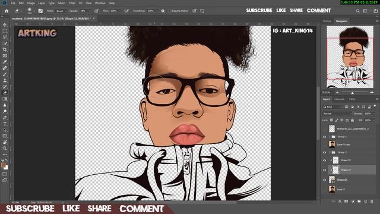
Task: Select the History Brush tool
Action: click(x=5, y=87)
